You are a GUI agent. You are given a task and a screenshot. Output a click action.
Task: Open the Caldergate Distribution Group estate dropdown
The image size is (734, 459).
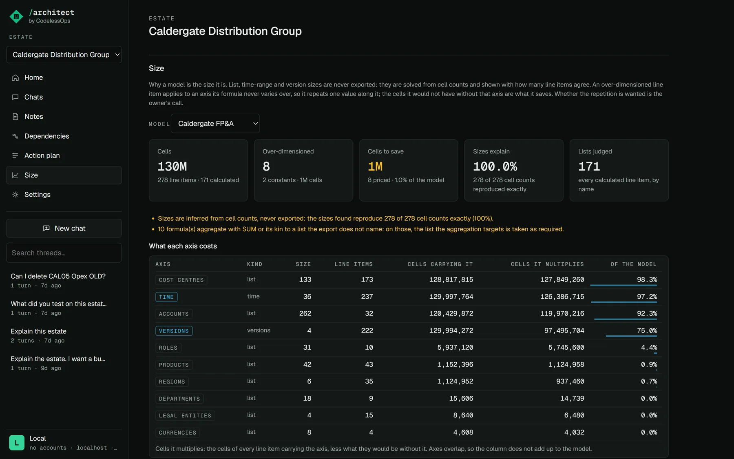(x=64, y=55)
